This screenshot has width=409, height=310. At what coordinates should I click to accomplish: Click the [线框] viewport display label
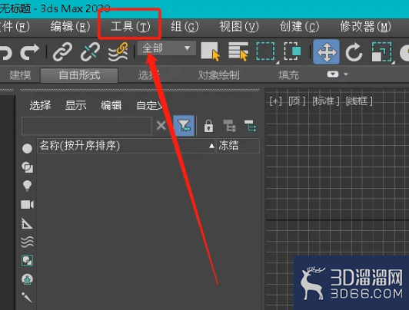point(359,101)
